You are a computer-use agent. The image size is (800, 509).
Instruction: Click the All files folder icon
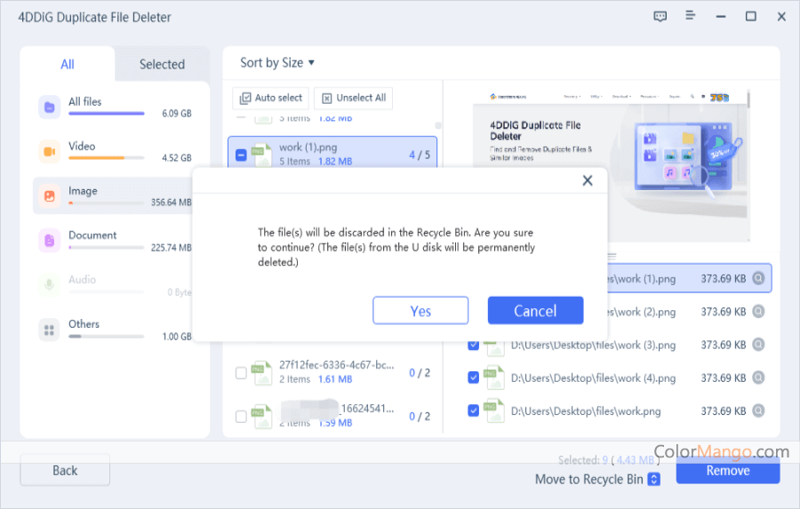[x=49, y=107]
